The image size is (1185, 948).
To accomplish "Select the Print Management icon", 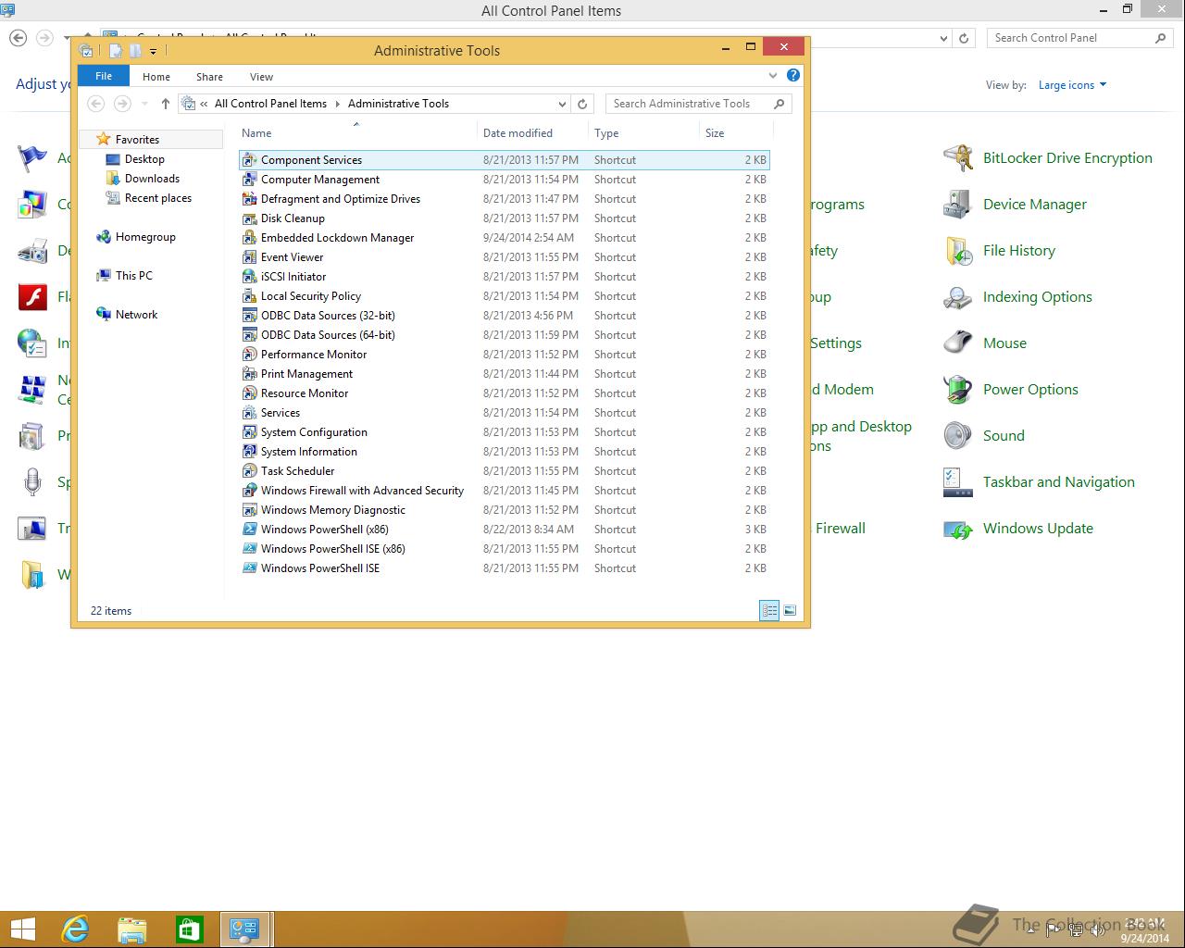I will pyautogui.click(x=249, y=374).
